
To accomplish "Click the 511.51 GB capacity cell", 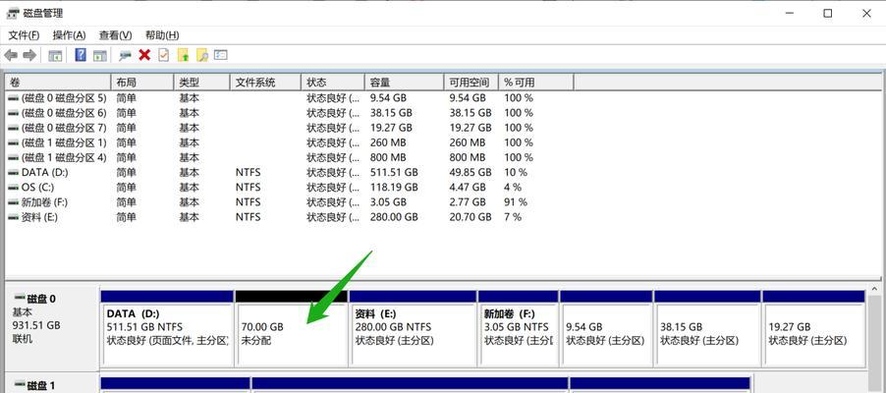I will click(394, 172).
